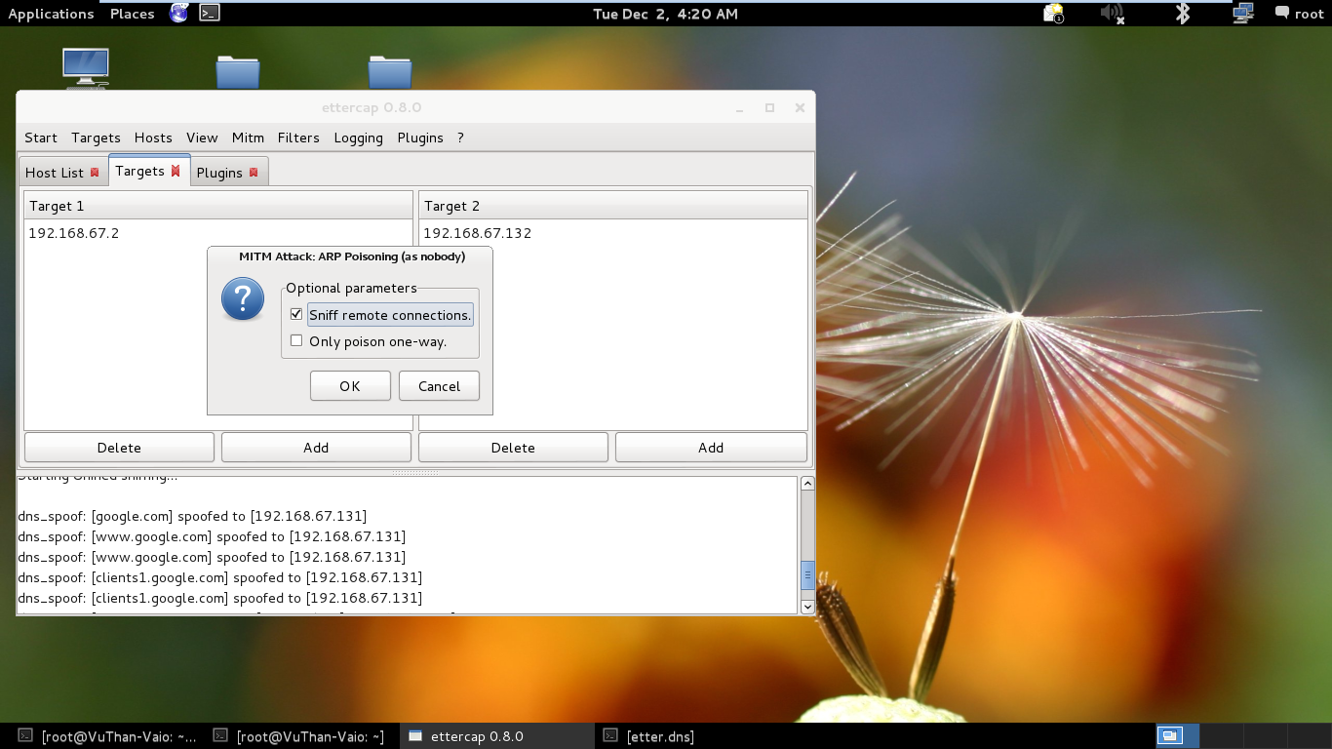Open the Plugins menu in the menu bar
The height and width of the screenshot is (749, 1332).
(x=420, y=138)
